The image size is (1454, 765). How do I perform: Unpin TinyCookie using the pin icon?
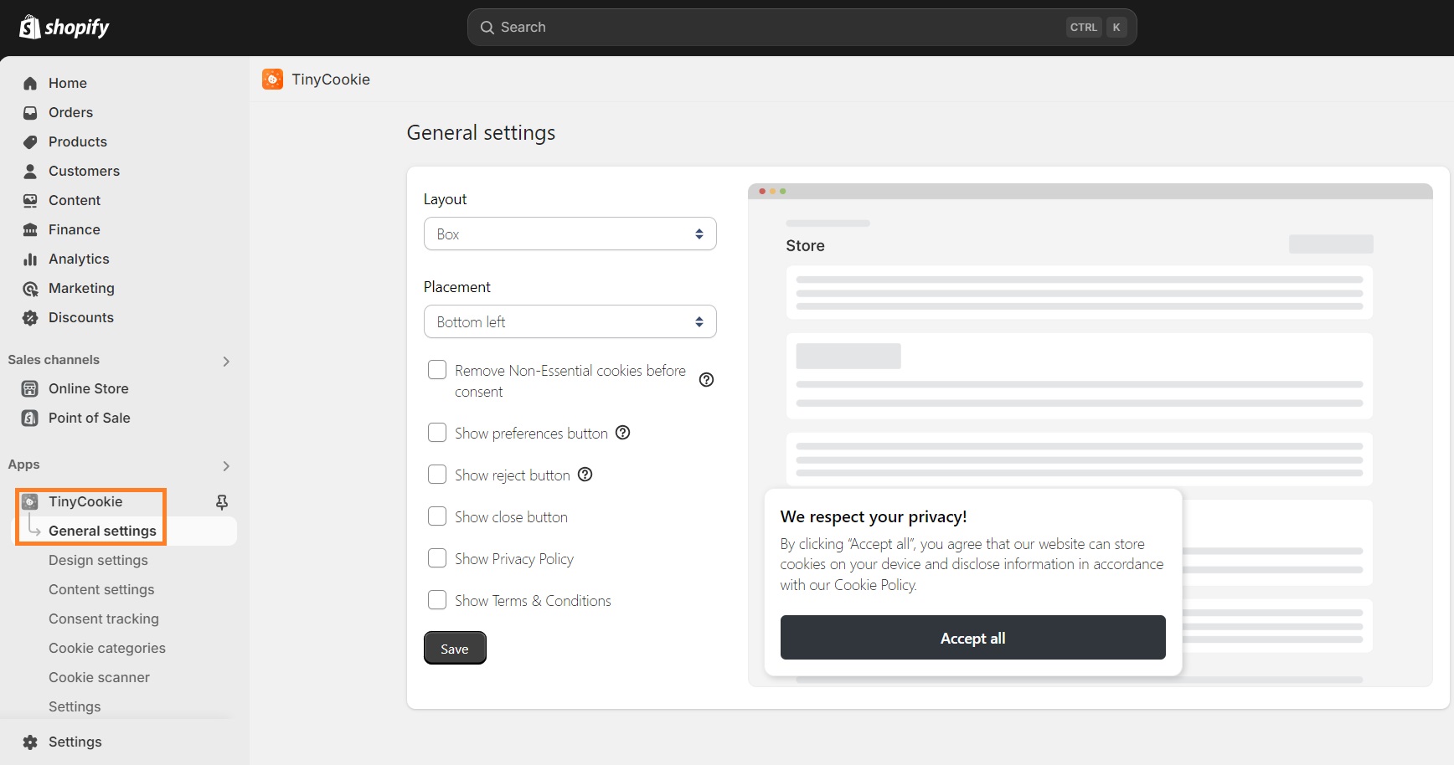pos(221,501)
